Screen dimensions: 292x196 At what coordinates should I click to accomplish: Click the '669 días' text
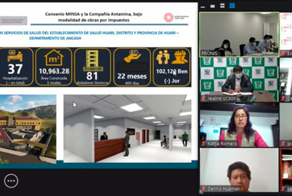click(x=132, y=83)
